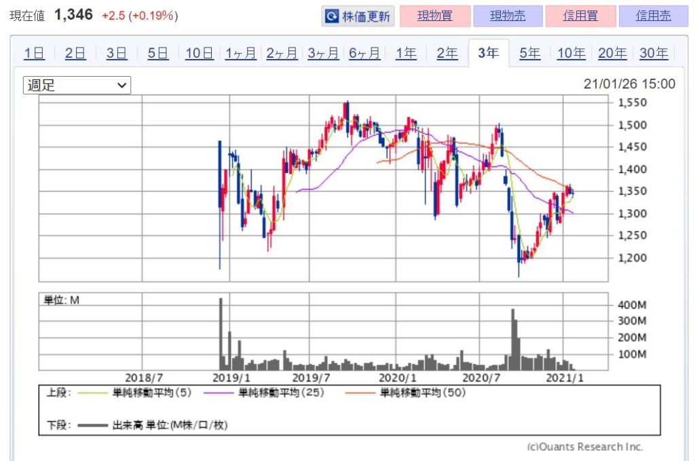Viewport: 695px width, 461px height.
Task: Select the 2日 period tab
Action: tap(75, 54)
